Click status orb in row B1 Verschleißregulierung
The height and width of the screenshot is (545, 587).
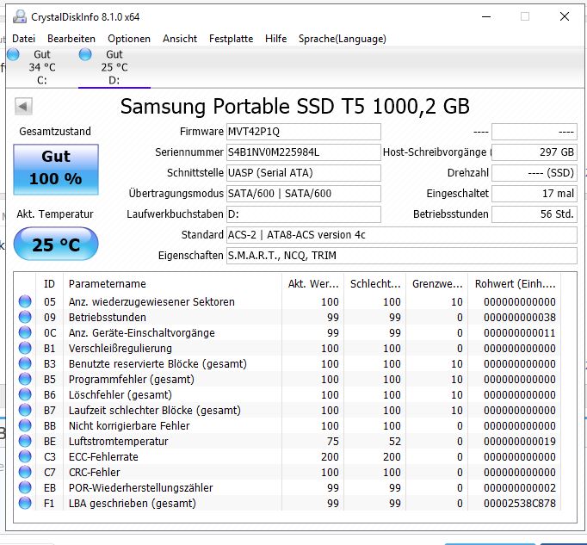click(x=25, y=349)
